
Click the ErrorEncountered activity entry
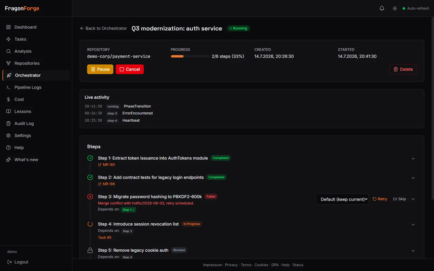tap(137, 113)
